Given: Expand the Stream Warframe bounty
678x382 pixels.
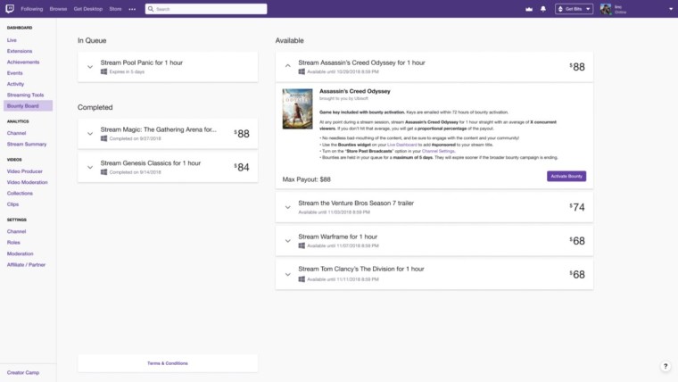Looking at the screenshot, I should coord(287,241).
